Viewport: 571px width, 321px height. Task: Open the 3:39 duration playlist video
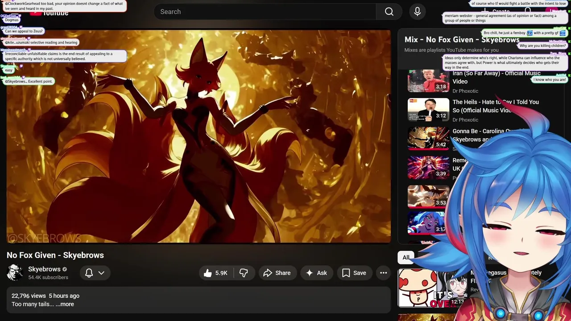428,168
